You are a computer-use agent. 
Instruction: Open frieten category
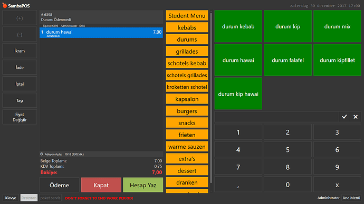pos(187,135)
